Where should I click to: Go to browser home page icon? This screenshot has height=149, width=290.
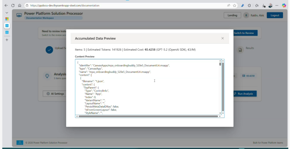[20, 5]
